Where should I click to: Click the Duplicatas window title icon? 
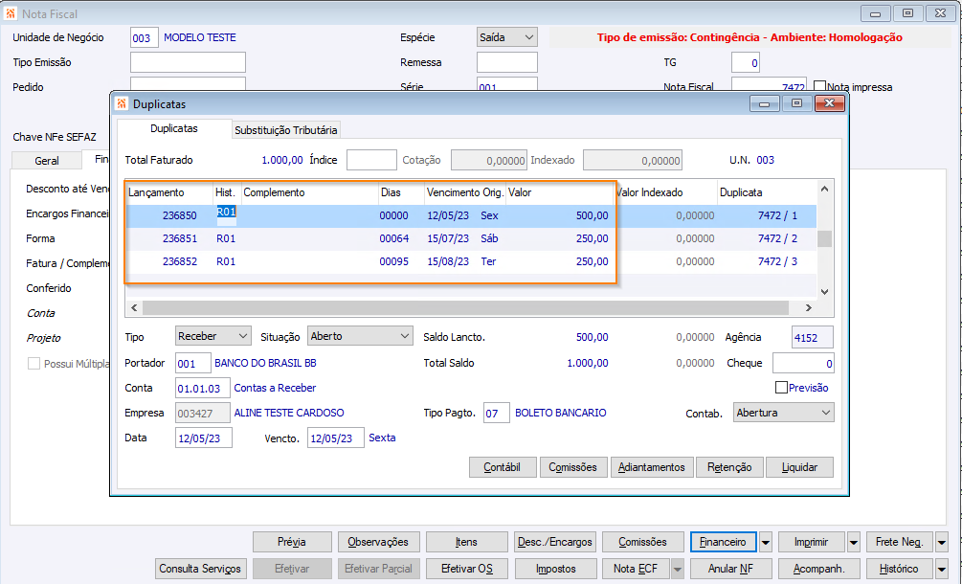click(x=121, y=103)
